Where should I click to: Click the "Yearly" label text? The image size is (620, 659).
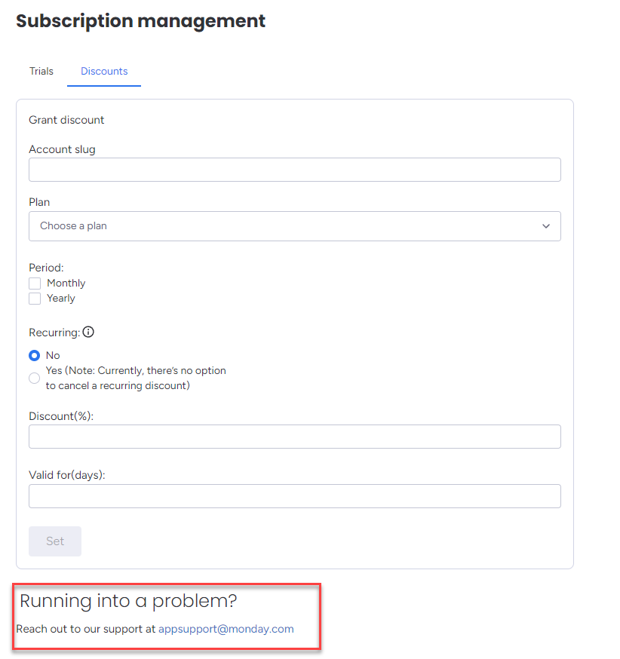(61, 299)
